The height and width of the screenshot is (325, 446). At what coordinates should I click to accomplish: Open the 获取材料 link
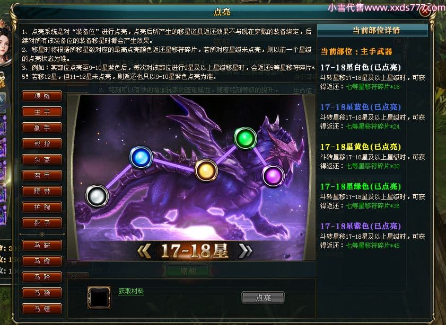[131, 291]
